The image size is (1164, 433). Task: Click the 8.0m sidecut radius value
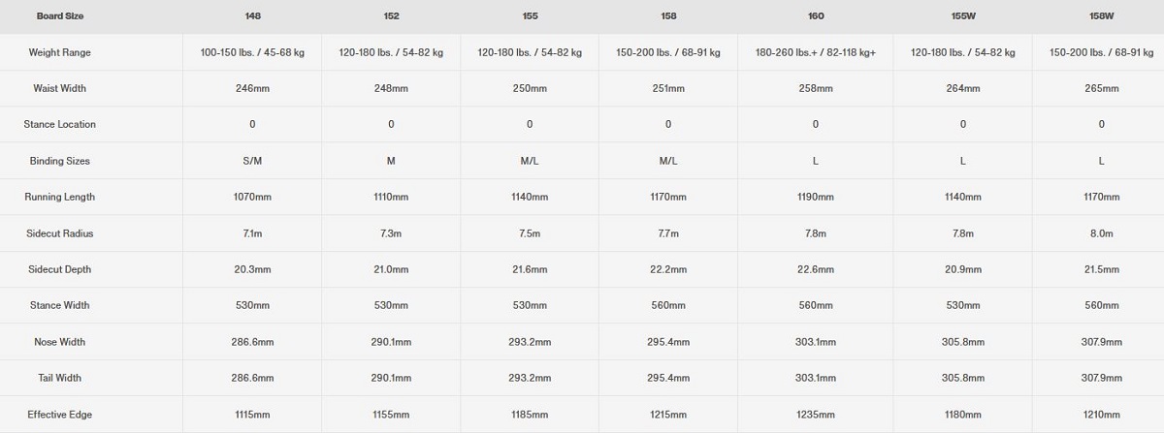click(1102, 233)
